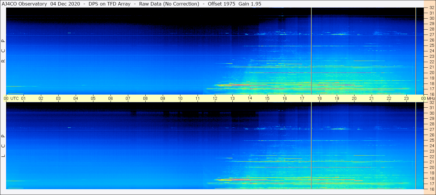Click 20 MHz label on upper RCP scale
The height and width of the screenshot is (195, 436).
tap(431, 73)
